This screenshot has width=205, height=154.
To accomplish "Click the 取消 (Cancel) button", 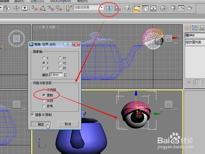I will pos(68,124).
